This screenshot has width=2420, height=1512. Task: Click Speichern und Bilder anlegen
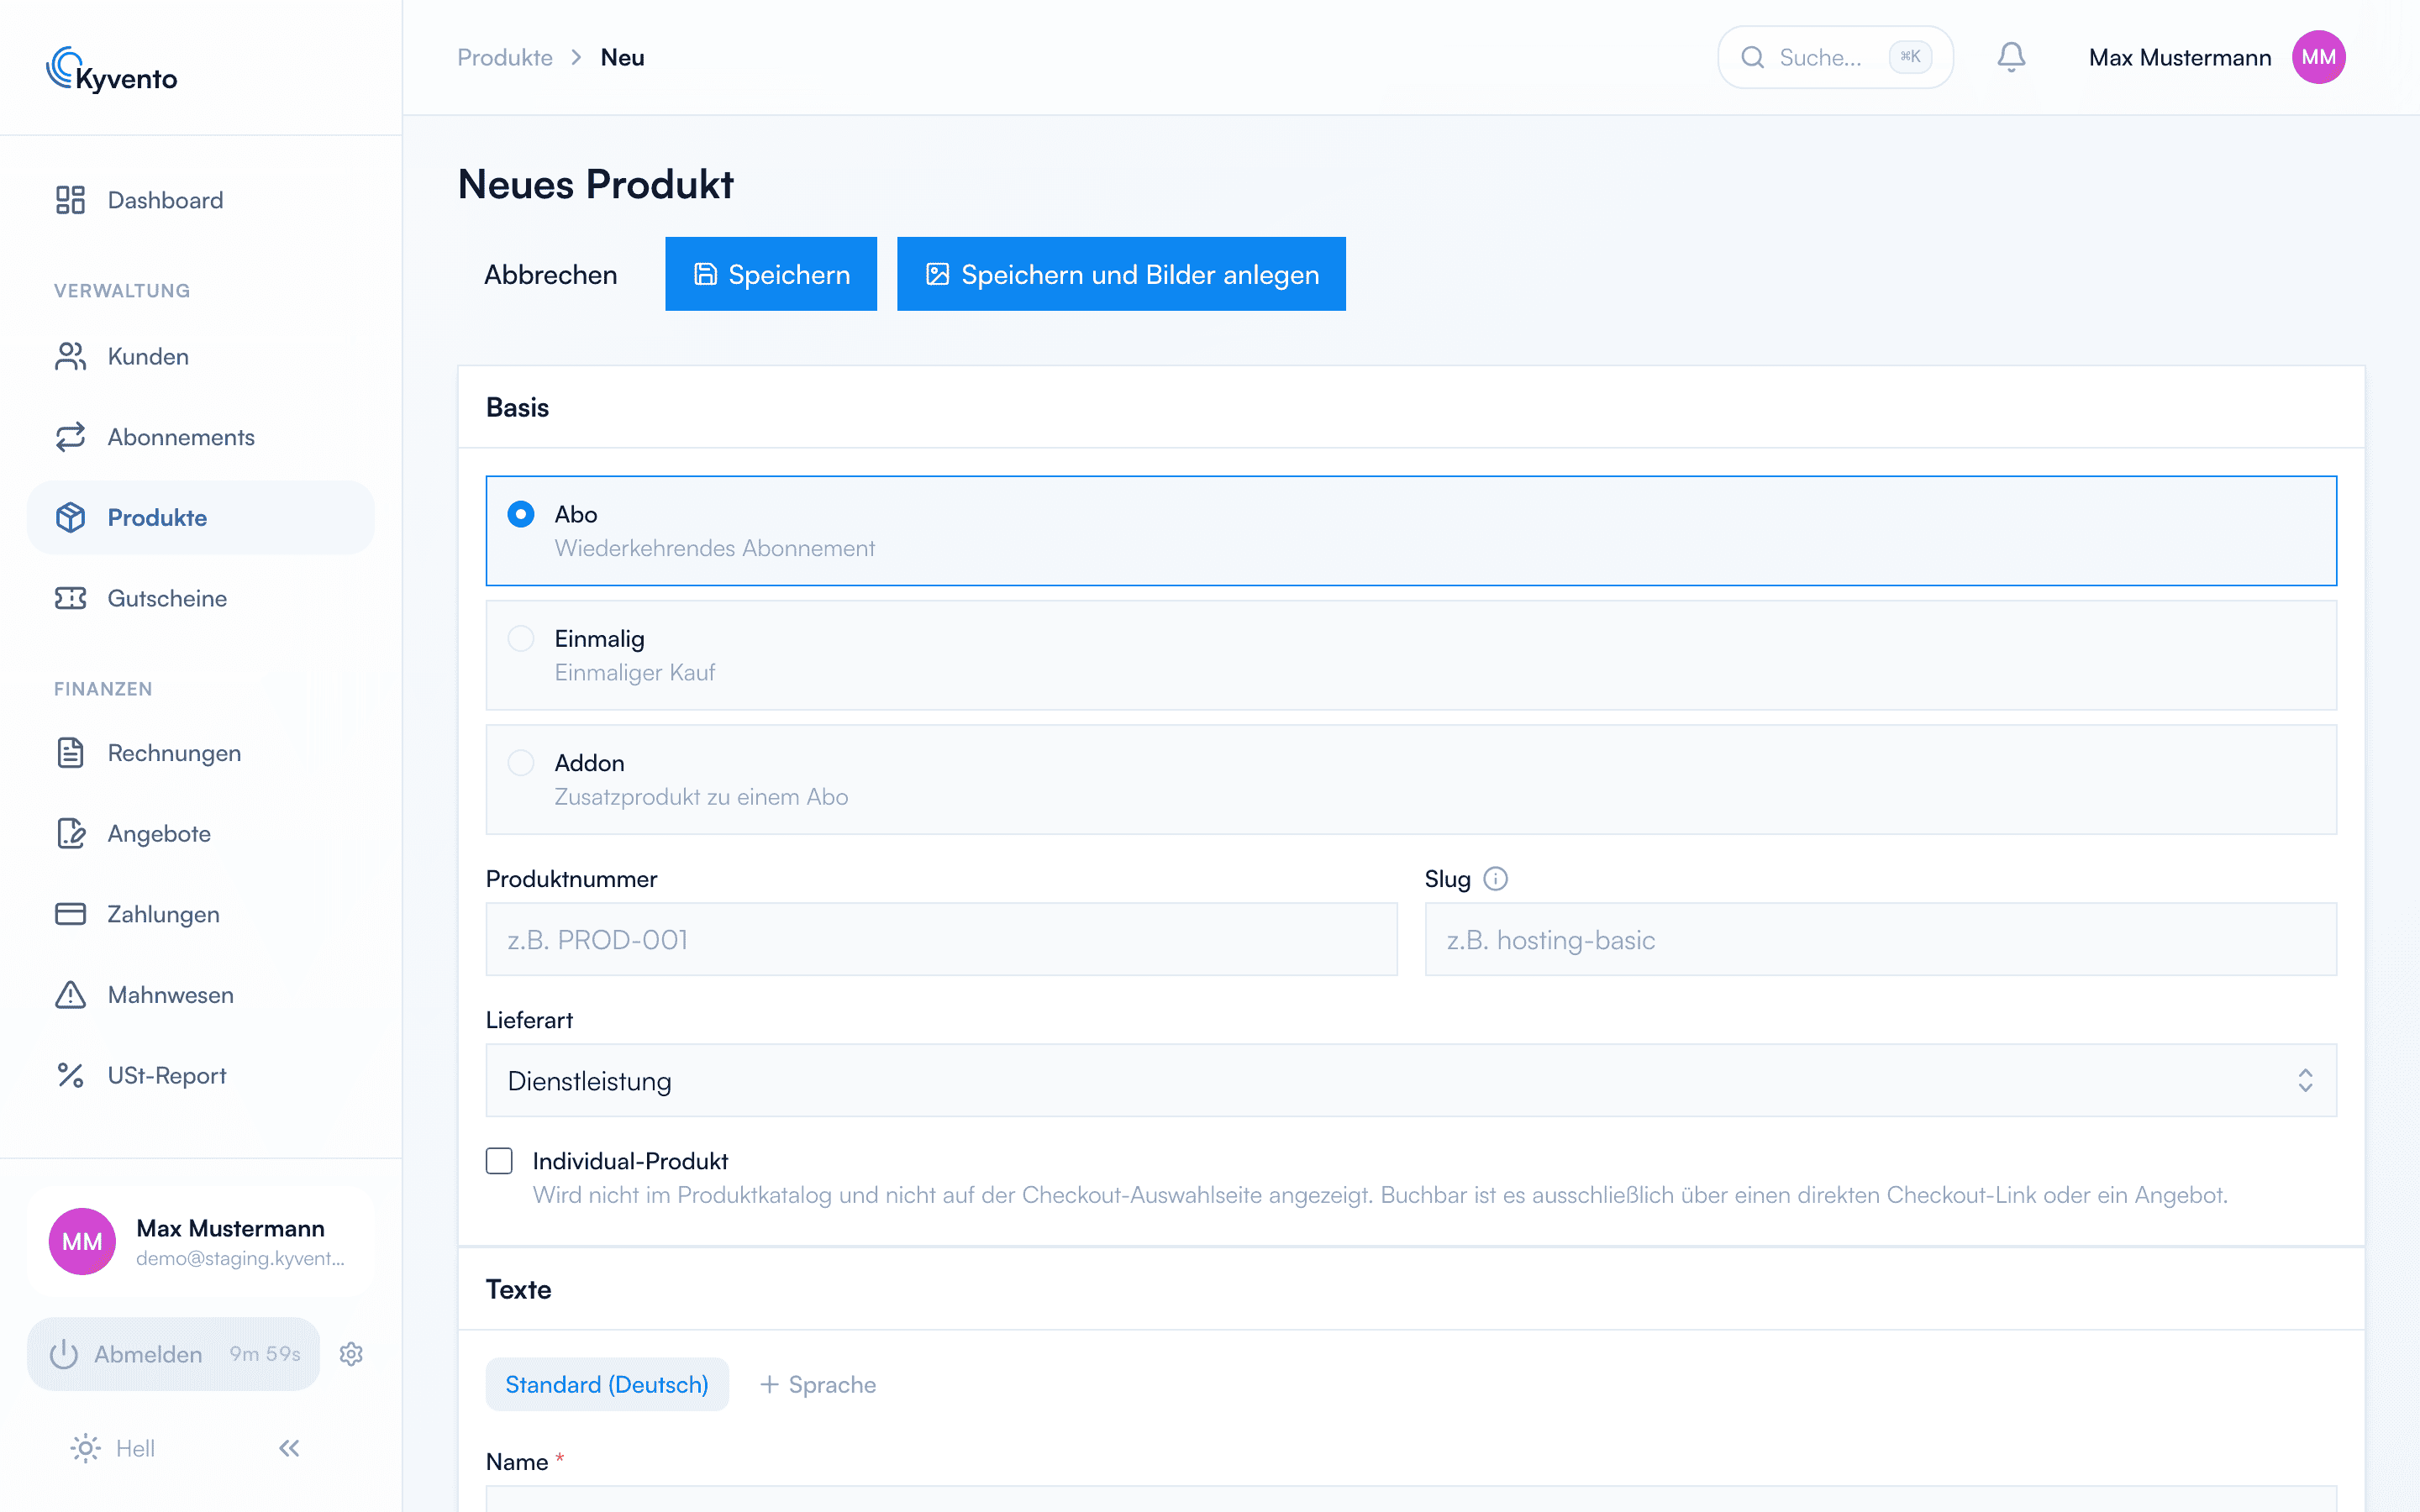(x=1121, y=274)
